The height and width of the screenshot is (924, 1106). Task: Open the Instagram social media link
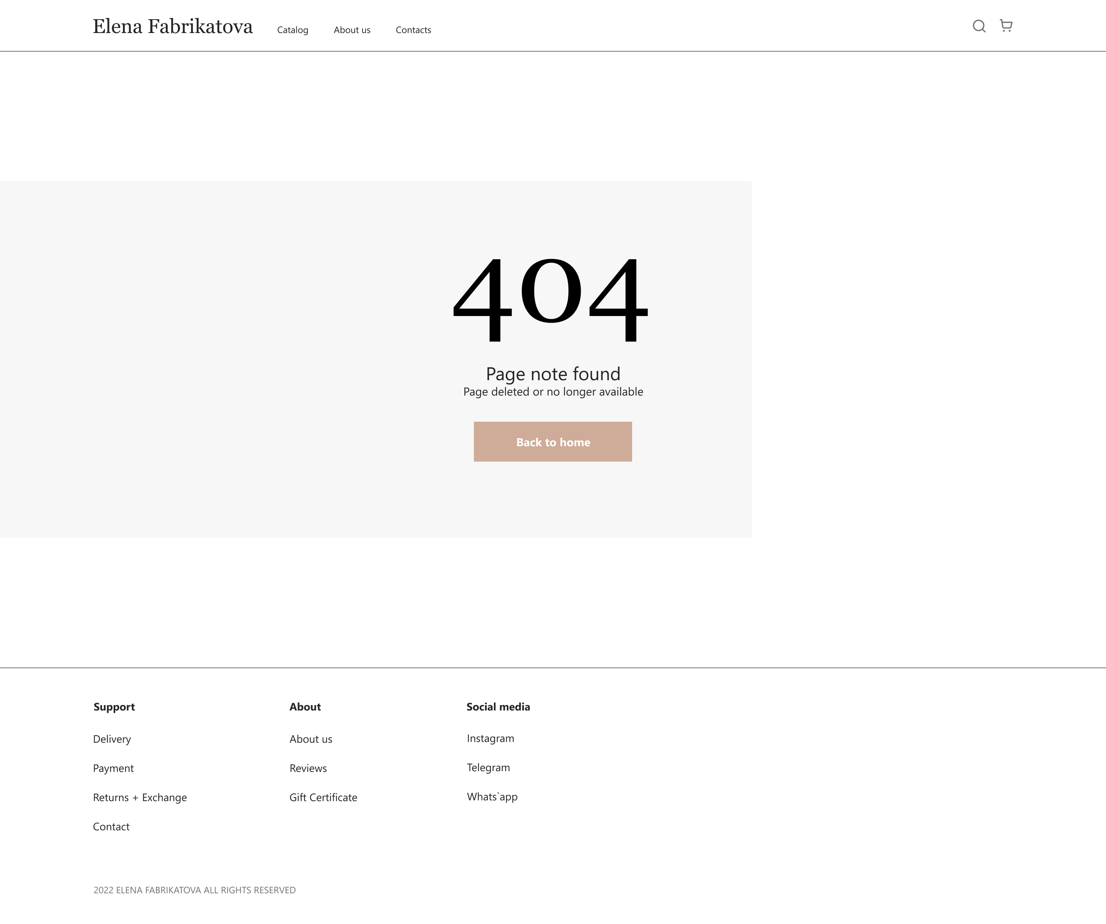tap(490, 738)
